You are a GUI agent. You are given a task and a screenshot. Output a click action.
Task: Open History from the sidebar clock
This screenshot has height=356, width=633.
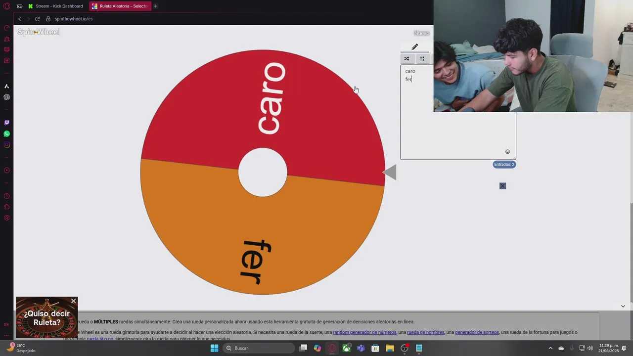(6, 196)
